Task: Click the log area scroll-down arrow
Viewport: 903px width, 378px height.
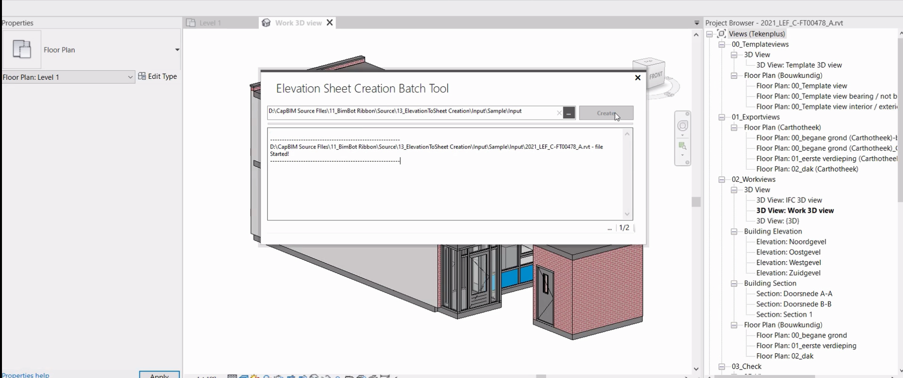Action: (627, 214)
